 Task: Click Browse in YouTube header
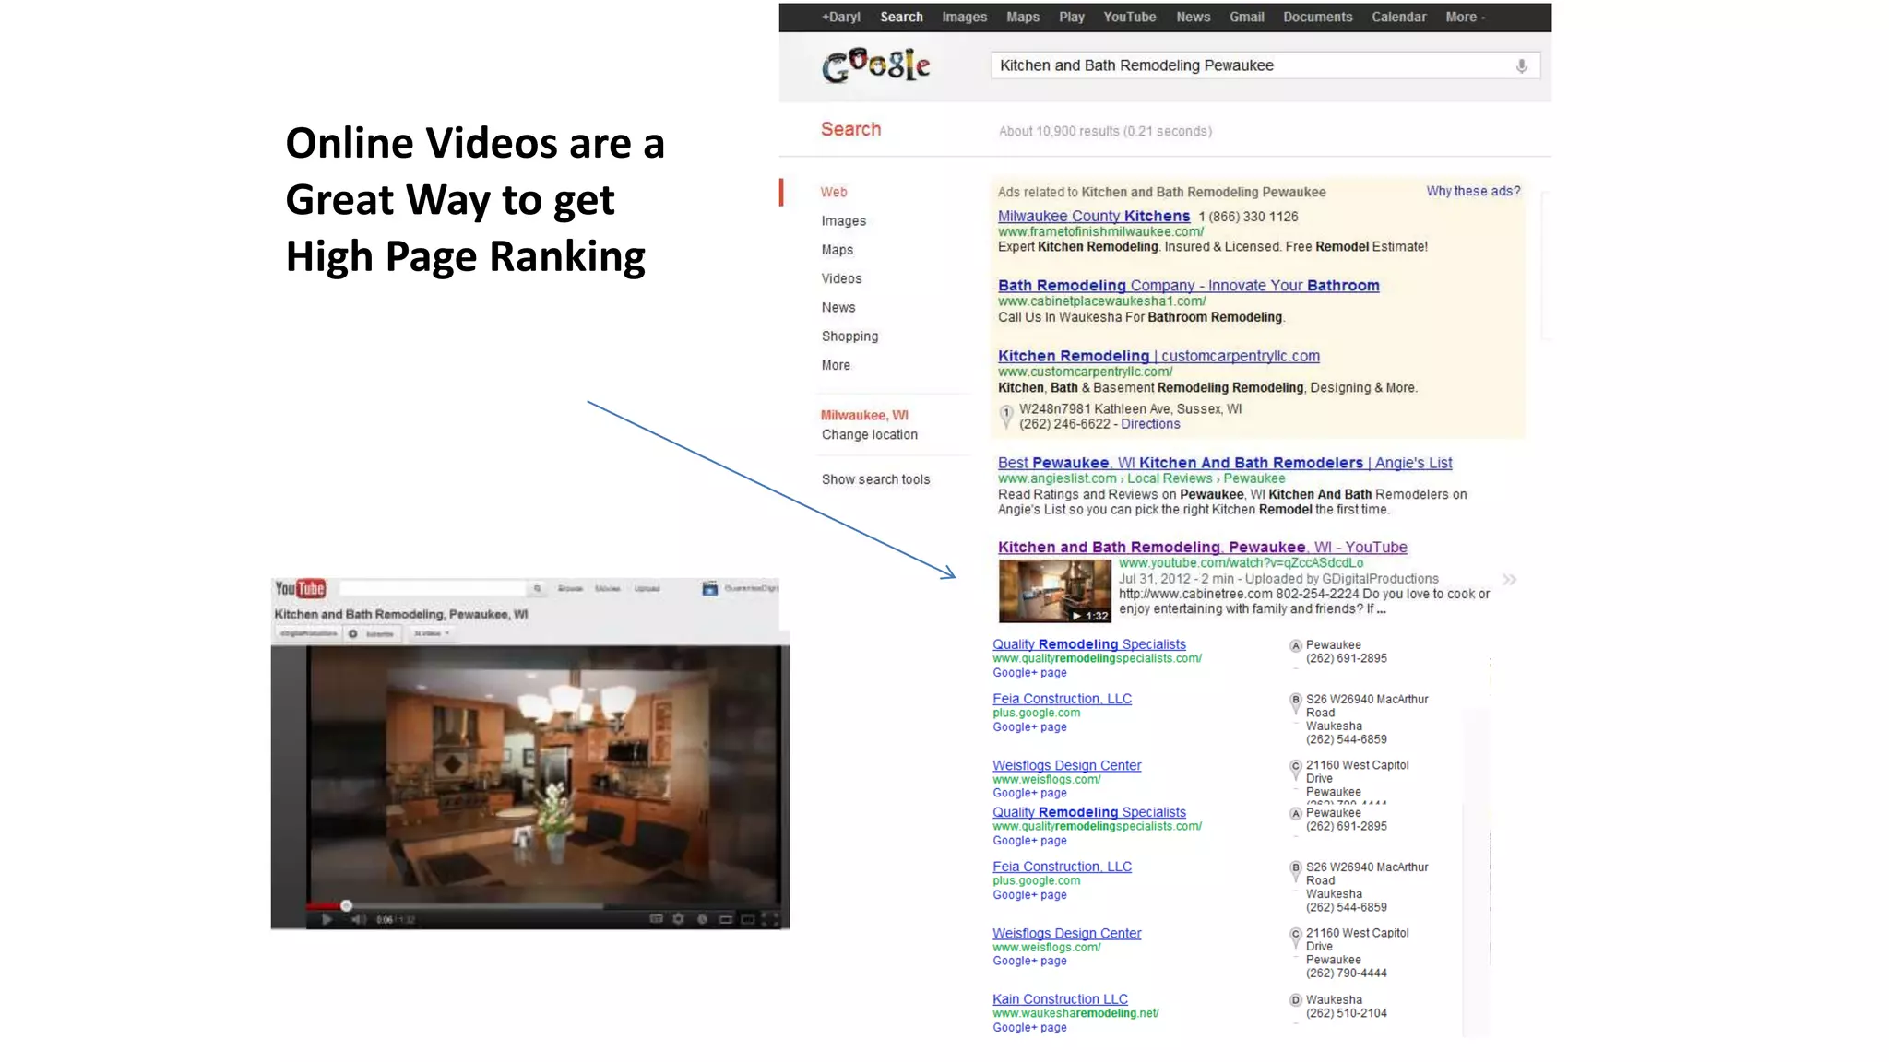pyautogui.click(x=570, y=588)
